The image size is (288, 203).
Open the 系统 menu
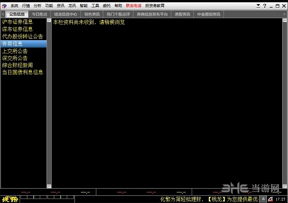coord(14,6)
